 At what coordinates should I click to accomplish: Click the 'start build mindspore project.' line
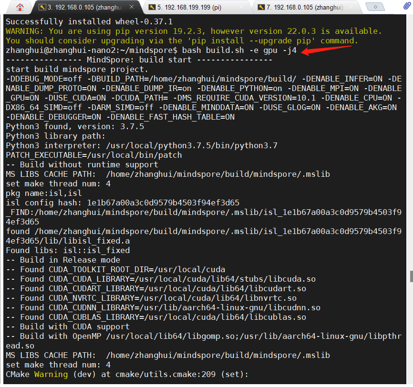77,69
